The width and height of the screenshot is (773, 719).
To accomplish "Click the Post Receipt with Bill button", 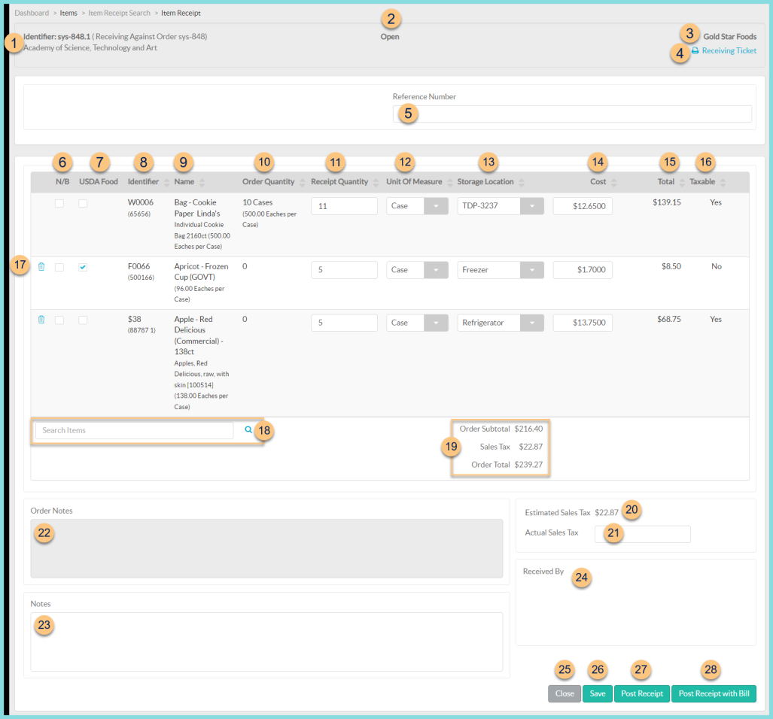I will pos(714,693).
